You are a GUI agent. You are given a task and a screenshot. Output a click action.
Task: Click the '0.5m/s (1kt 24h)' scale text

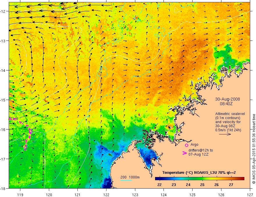(228, 130)
